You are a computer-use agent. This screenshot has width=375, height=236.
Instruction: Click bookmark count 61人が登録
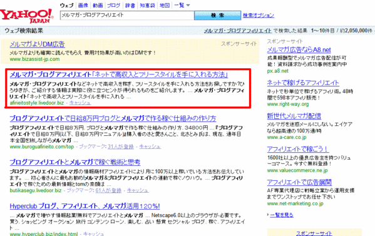pos(108,190)
